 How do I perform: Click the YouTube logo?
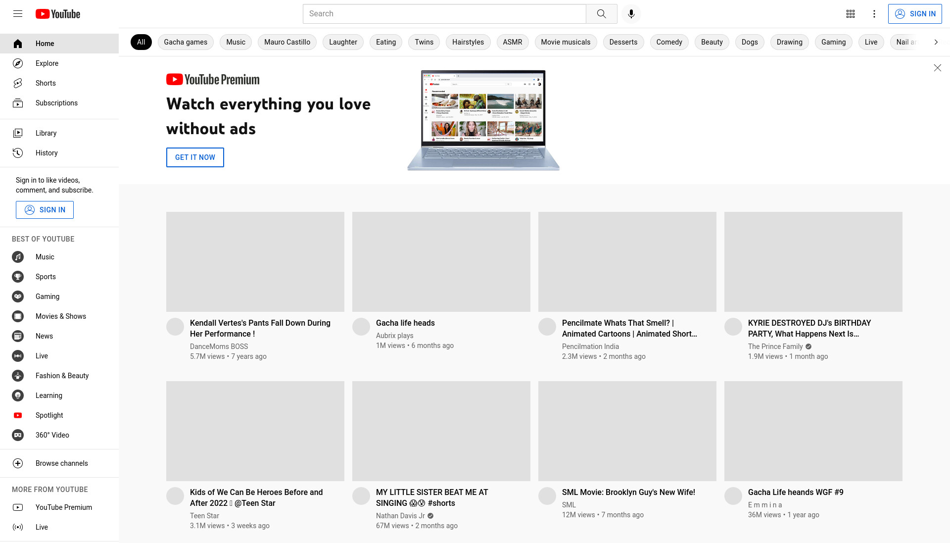(x=58, y=14)
